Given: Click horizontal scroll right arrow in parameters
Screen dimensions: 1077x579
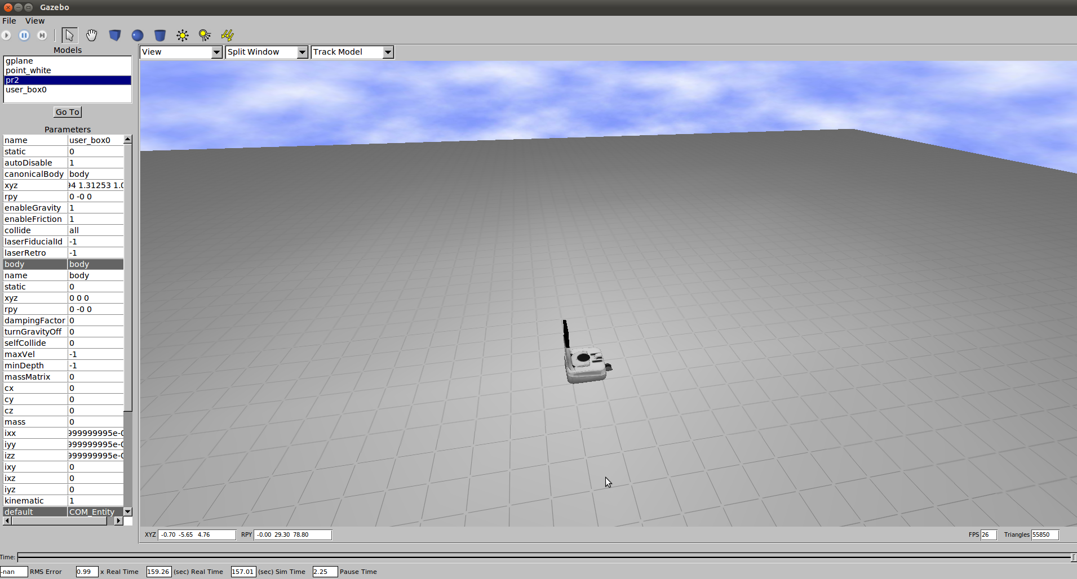Looking at the screenshot, I should 118,521.
